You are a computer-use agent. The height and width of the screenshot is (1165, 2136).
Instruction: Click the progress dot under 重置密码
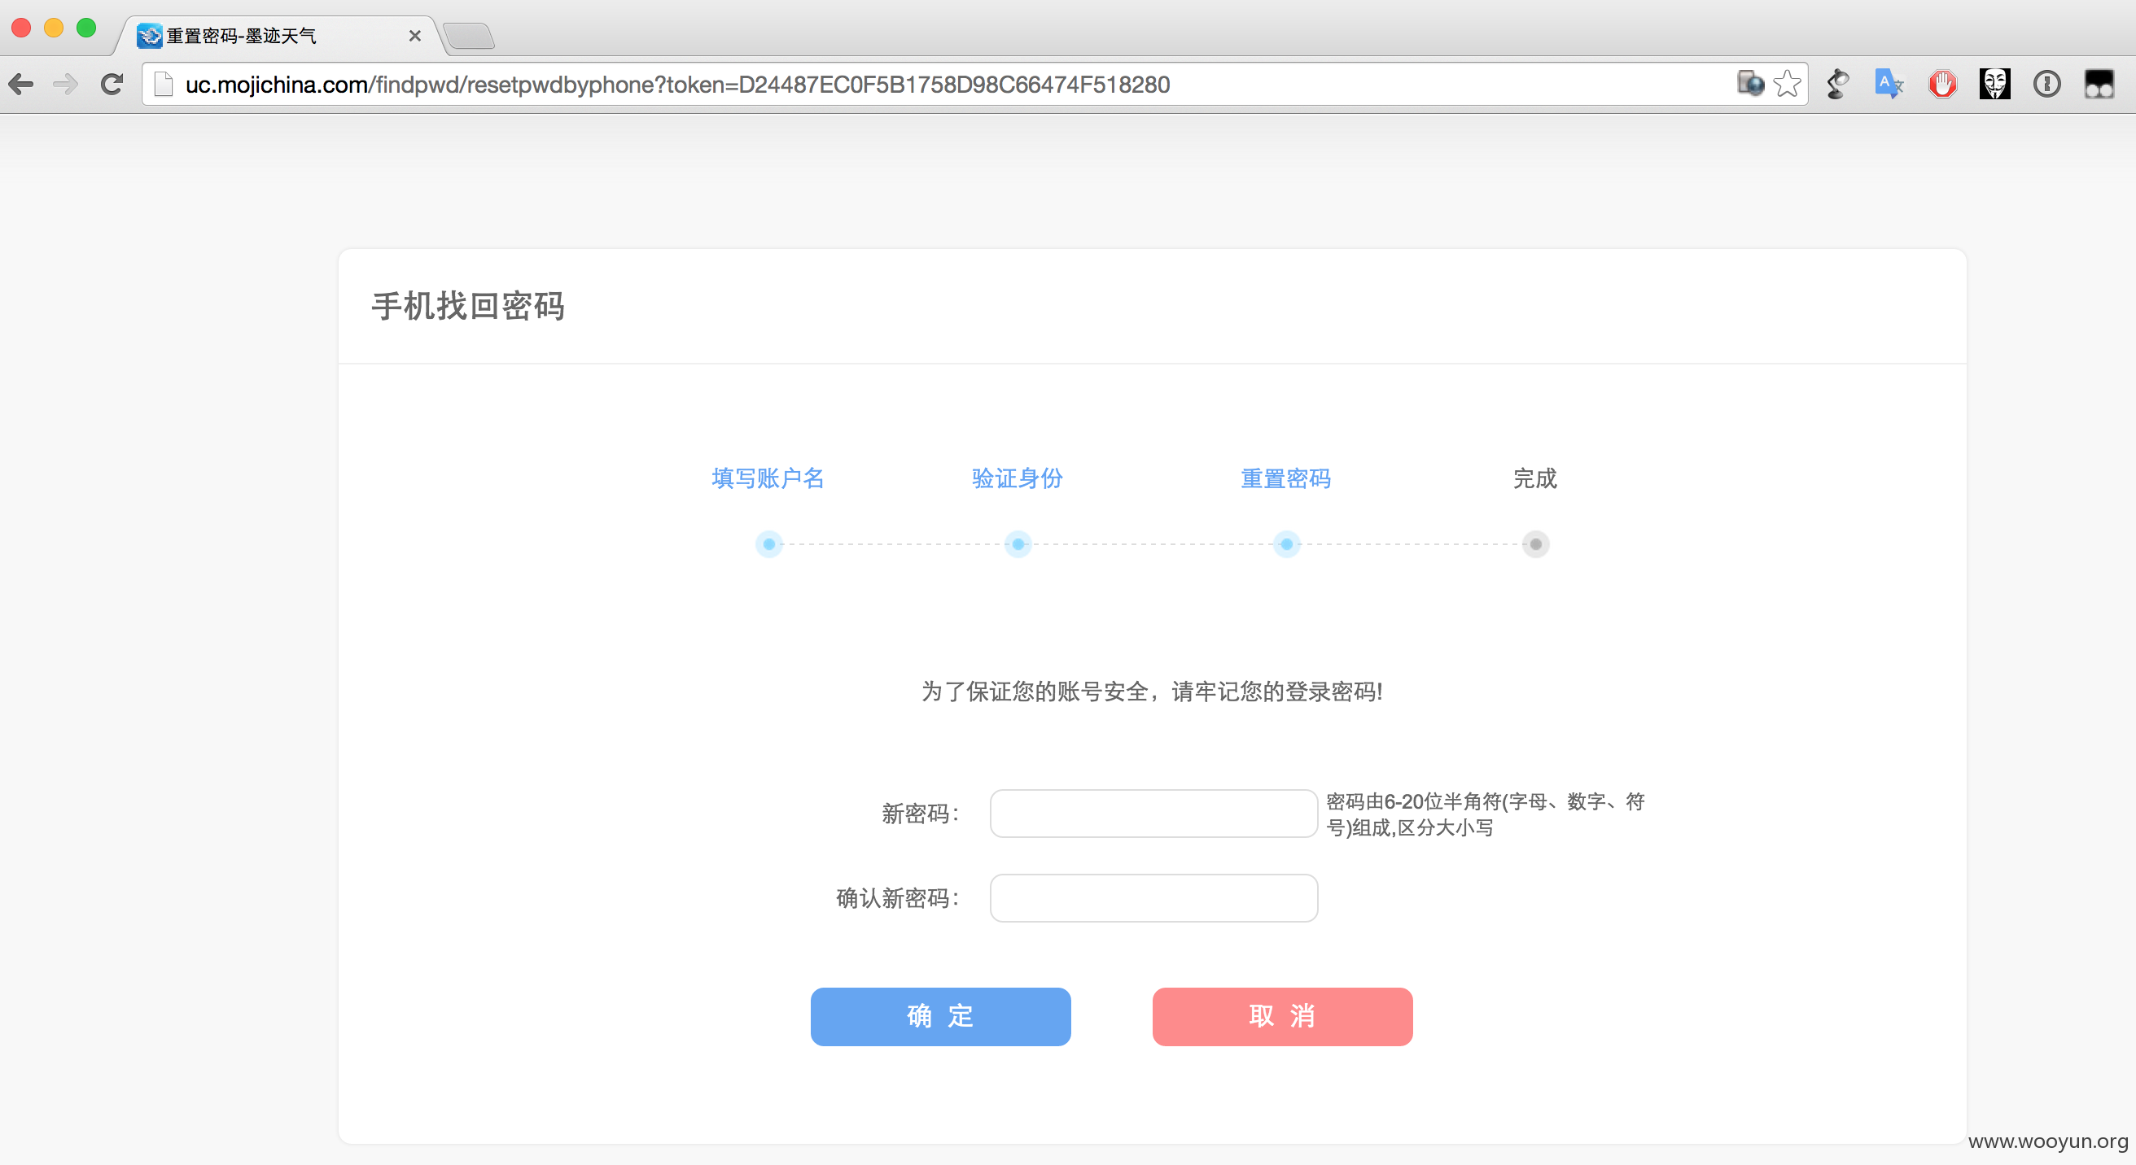click(1287, 544)
